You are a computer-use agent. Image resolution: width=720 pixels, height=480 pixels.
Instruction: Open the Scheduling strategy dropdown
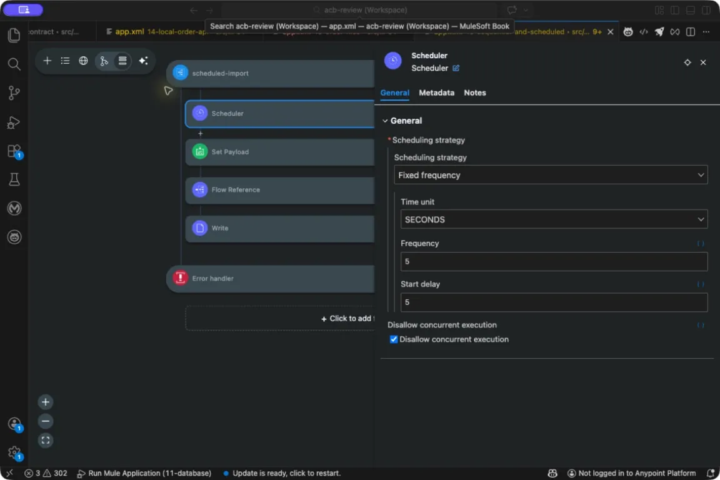(551, 175)
